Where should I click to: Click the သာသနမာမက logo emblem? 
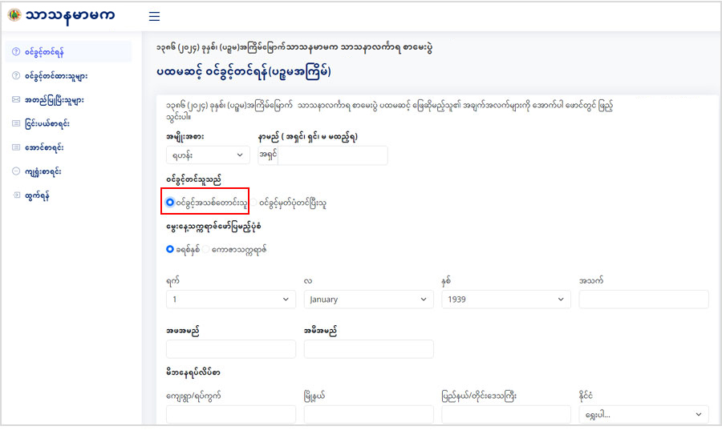(x=14, y=15)
